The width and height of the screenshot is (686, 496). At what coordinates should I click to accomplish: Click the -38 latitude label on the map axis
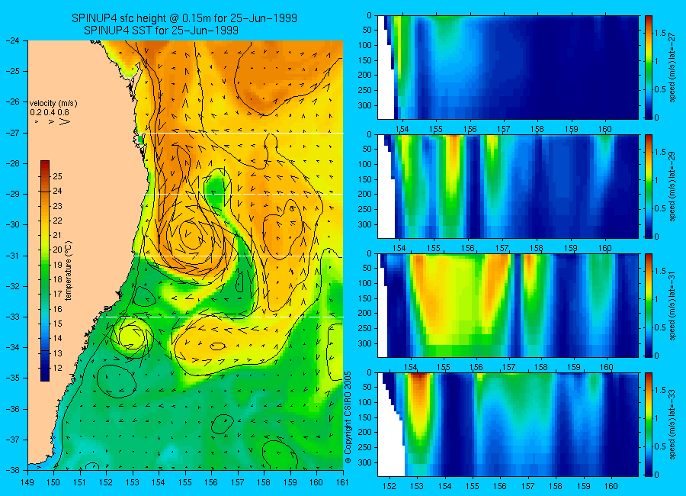tap(12, 470)
